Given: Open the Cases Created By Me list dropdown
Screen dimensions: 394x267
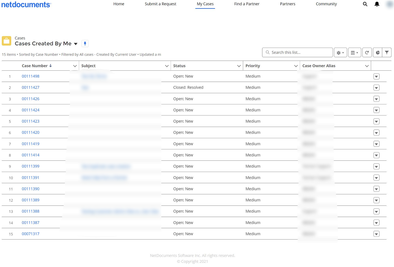Looking at the screenshot, I should point(76,44).
